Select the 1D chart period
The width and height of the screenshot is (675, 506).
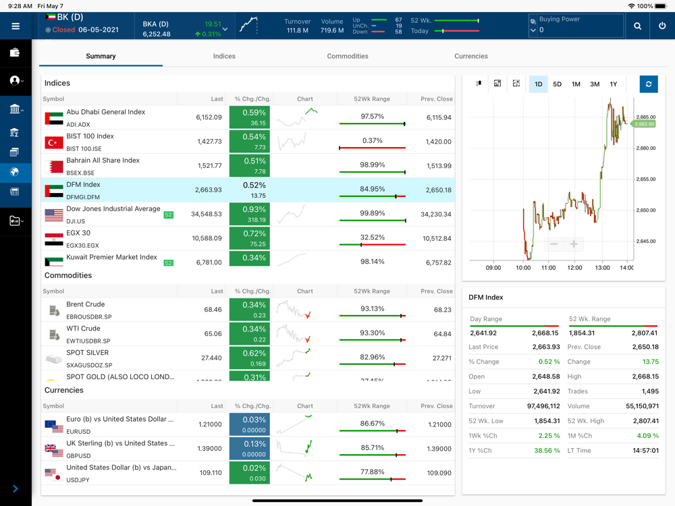coord(538,84)
